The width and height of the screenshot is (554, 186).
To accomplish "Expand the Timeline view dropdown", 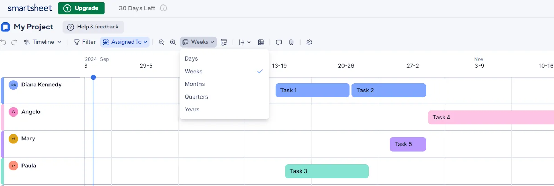I will [42, 42].
